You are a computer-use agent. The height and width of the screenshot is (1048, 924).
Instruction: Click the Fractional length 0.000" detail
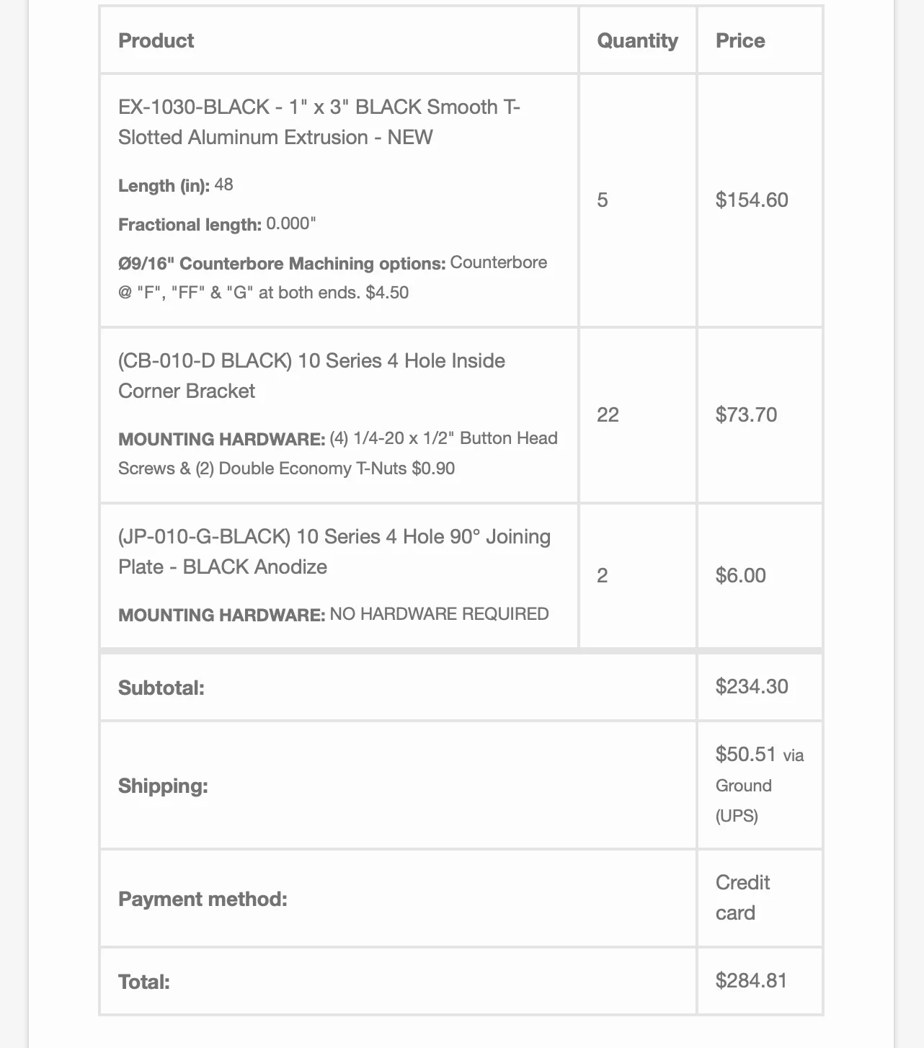click(217, 224)
